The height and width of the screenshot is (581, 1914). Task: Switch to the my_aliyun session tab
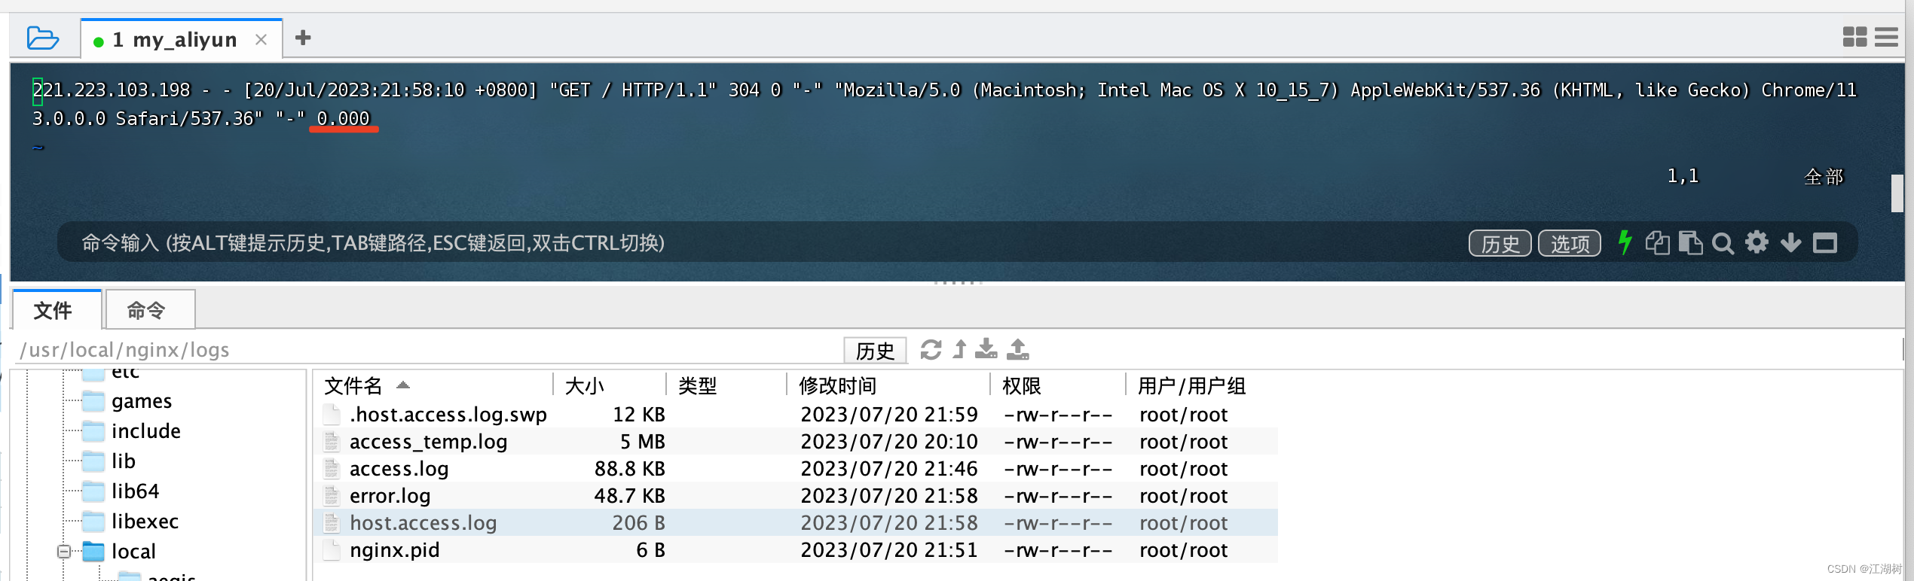[x=174, y=39]
